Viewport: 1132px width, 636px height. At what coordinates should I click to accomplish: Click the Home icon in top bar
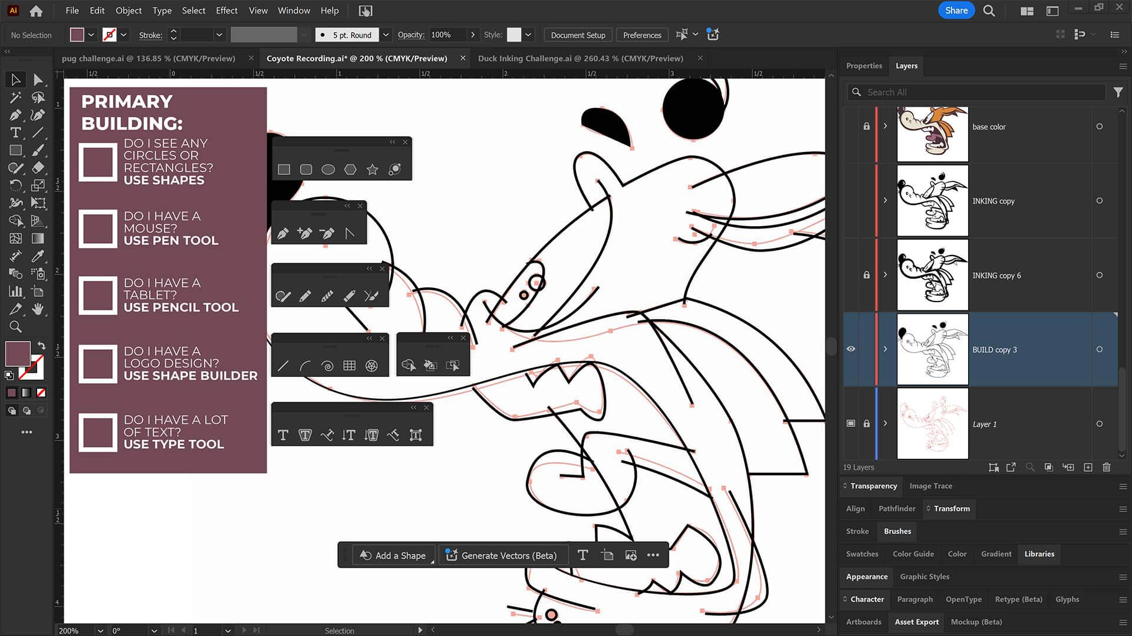click(36, 11)
